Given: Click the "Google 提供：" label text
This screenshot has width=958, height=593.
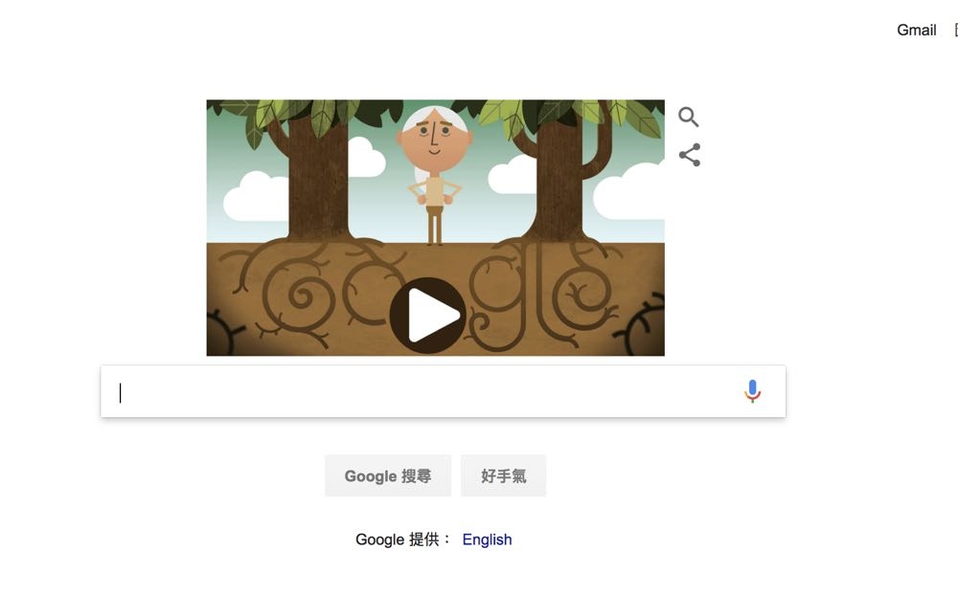Looking at the screenshot, I should pos(402,539).
